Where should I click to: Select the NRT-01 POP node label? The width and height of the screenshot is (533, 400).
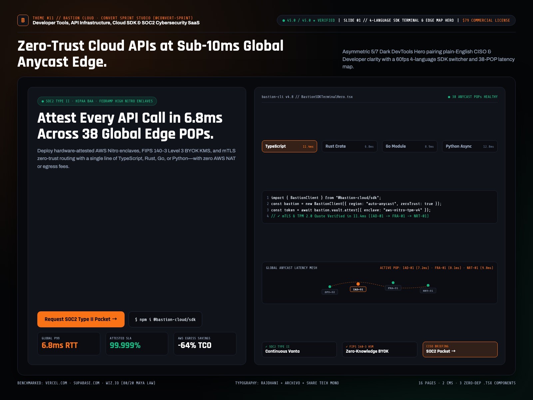428,291
